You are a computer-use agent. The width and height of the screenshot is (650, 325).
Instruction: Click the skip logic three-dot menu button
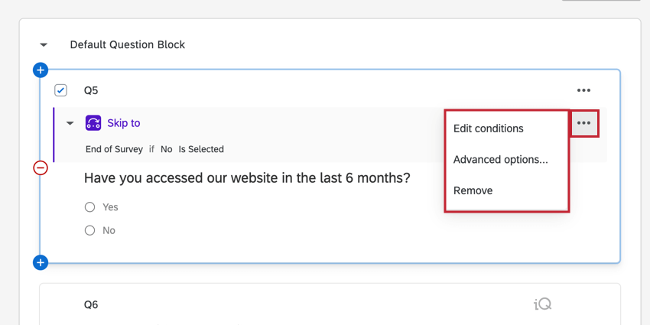[x=584, y=123]
